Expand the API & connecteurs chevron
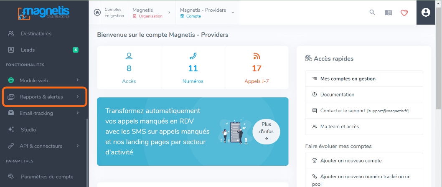The image size is (442, 187). (78, 146)
